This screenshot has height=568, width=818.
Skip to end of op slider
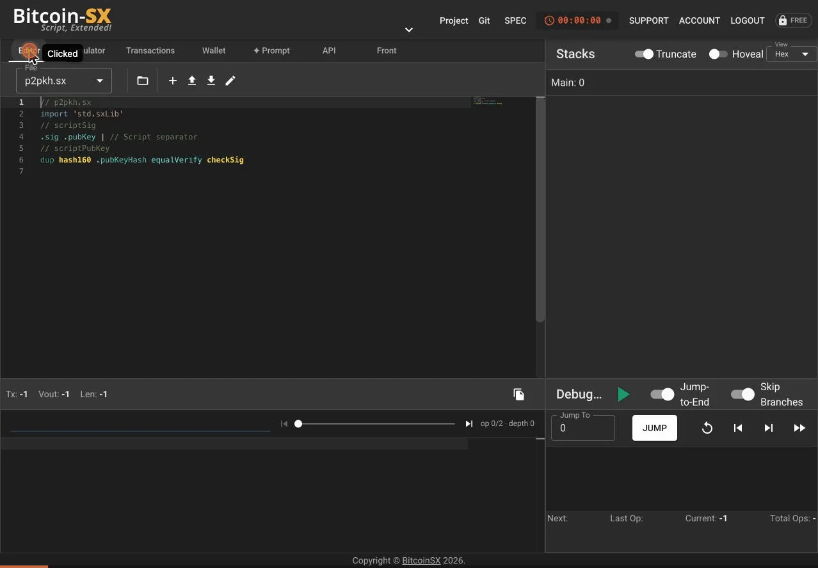pyautogui.click(x=469, y=423)
